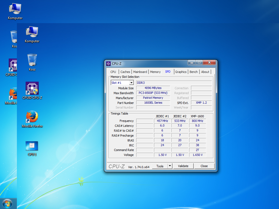This screenshot has height=209, width=279.
Task: Switch to the CPU tab
Action: (113, 72)
